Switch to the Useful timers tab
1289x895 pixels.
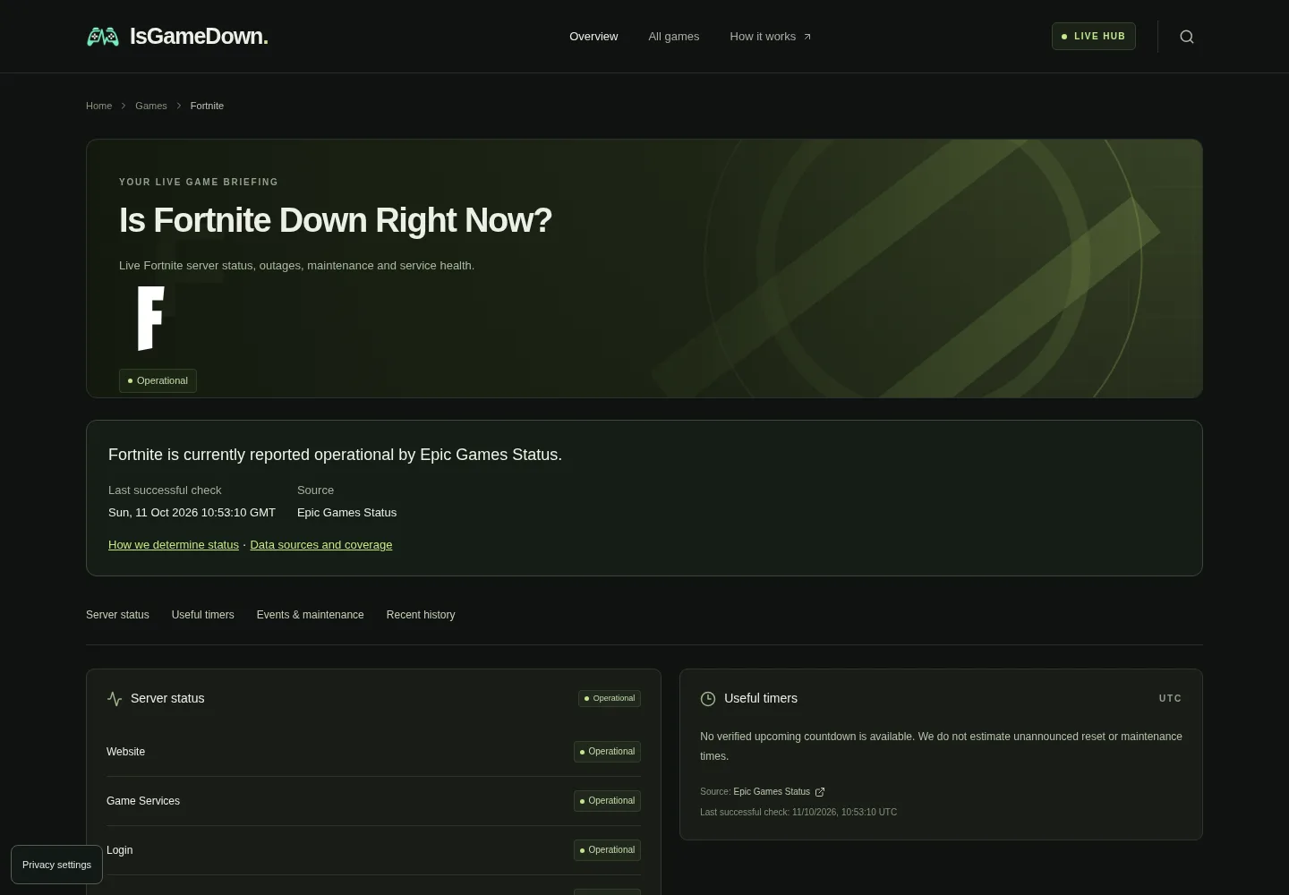pyautogui.click(x=203, y=615)
